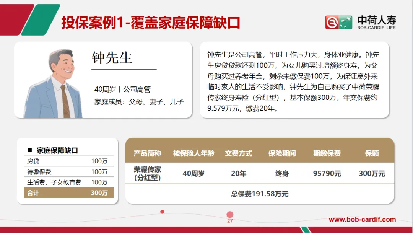This screenshot has width=413, height=233.
Task: Click the 合计 total row label
Action: (x=33, y=193)
